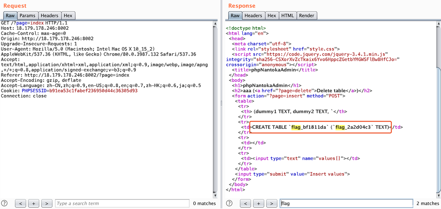Click next match button in Request panel
Viewport: 441px width, 209px height.
47,203
